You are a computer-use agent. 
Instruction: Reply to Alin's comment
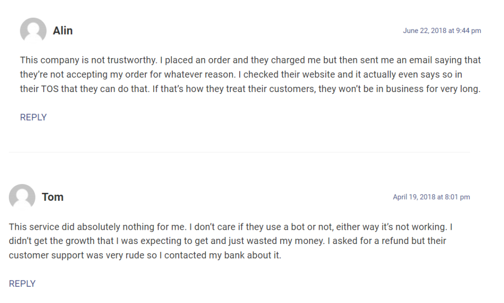[33, 117]
